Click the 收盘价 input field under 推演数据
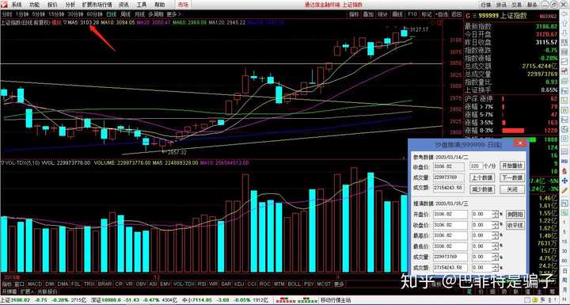 (x=450, y=225)
